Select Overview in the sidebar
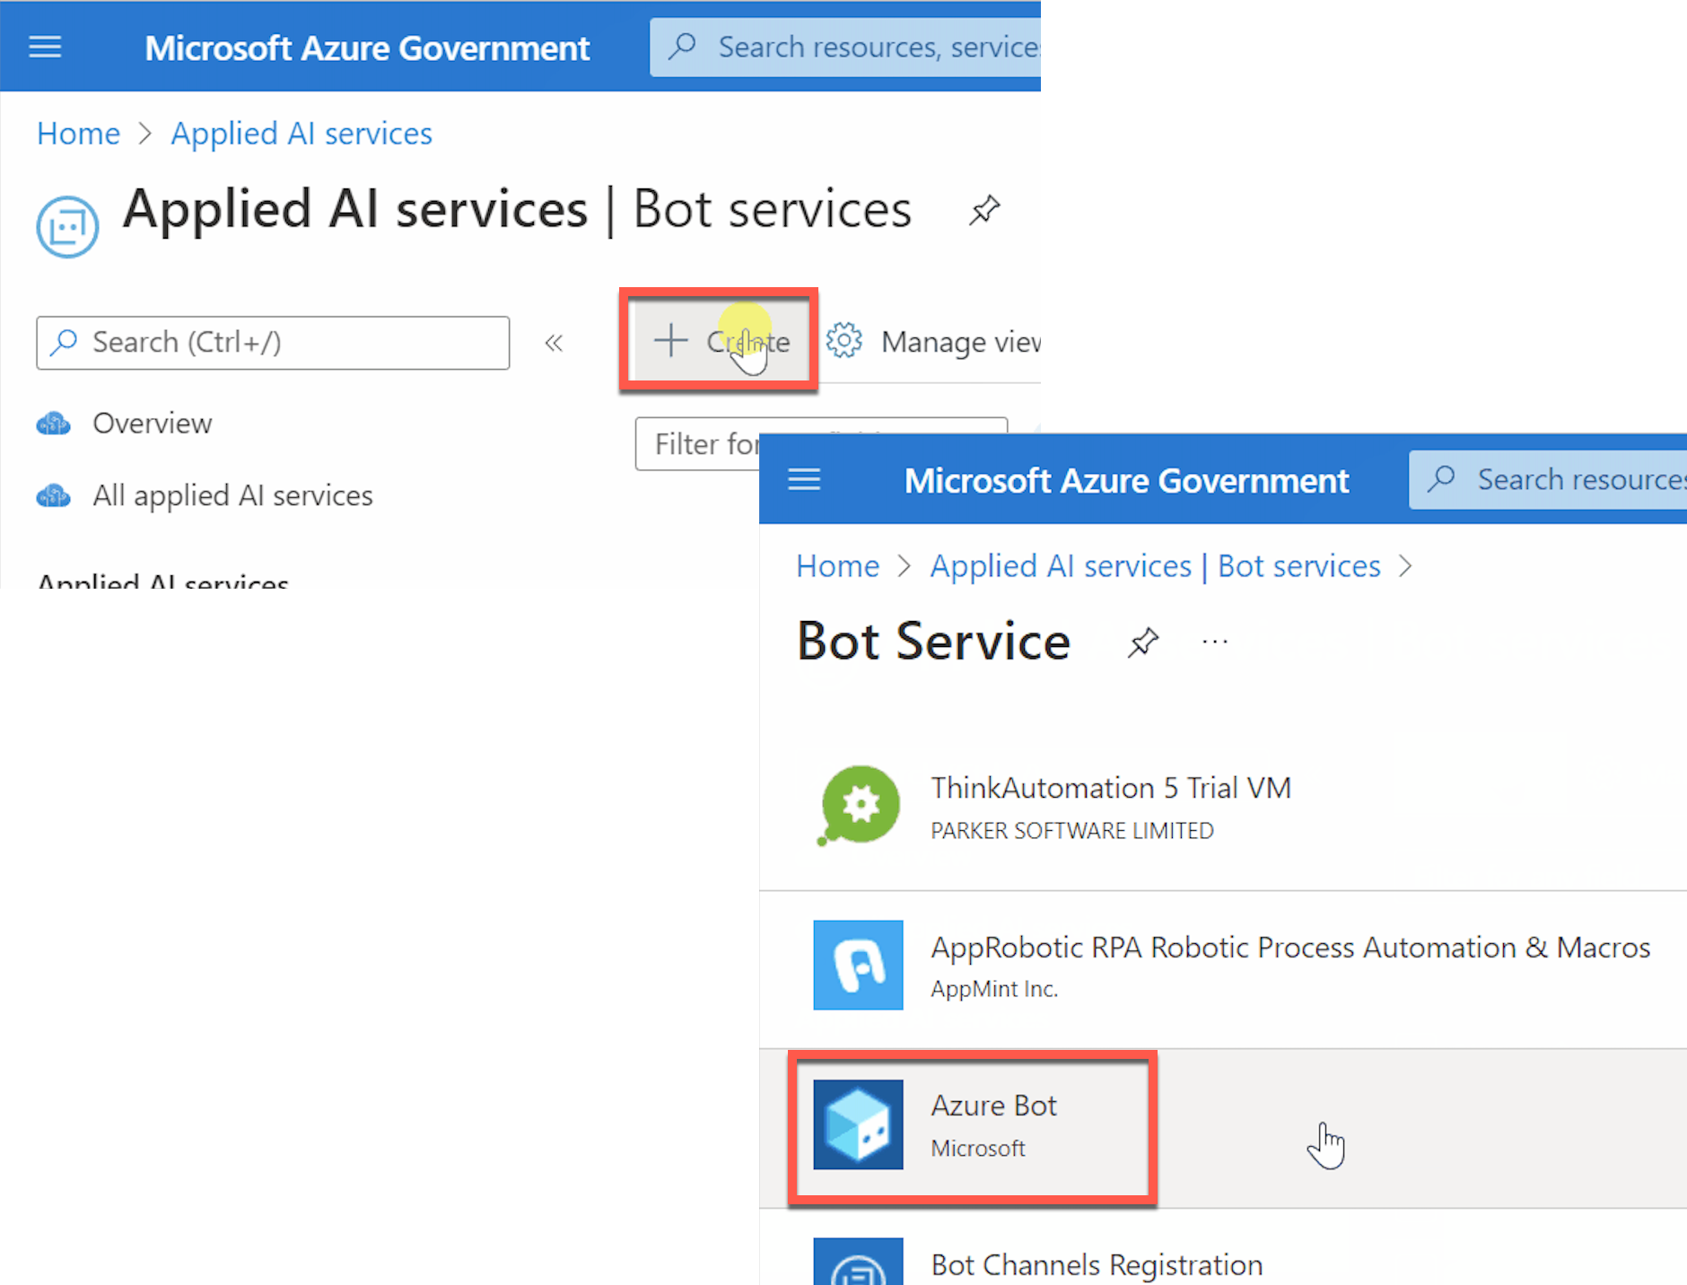The height and width of the screenshot is (1285, 1687). pyautogui.click(x=153, y=423)
